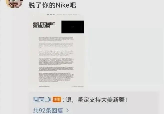Open the commenter's pixelated avatar

point(15,4)
